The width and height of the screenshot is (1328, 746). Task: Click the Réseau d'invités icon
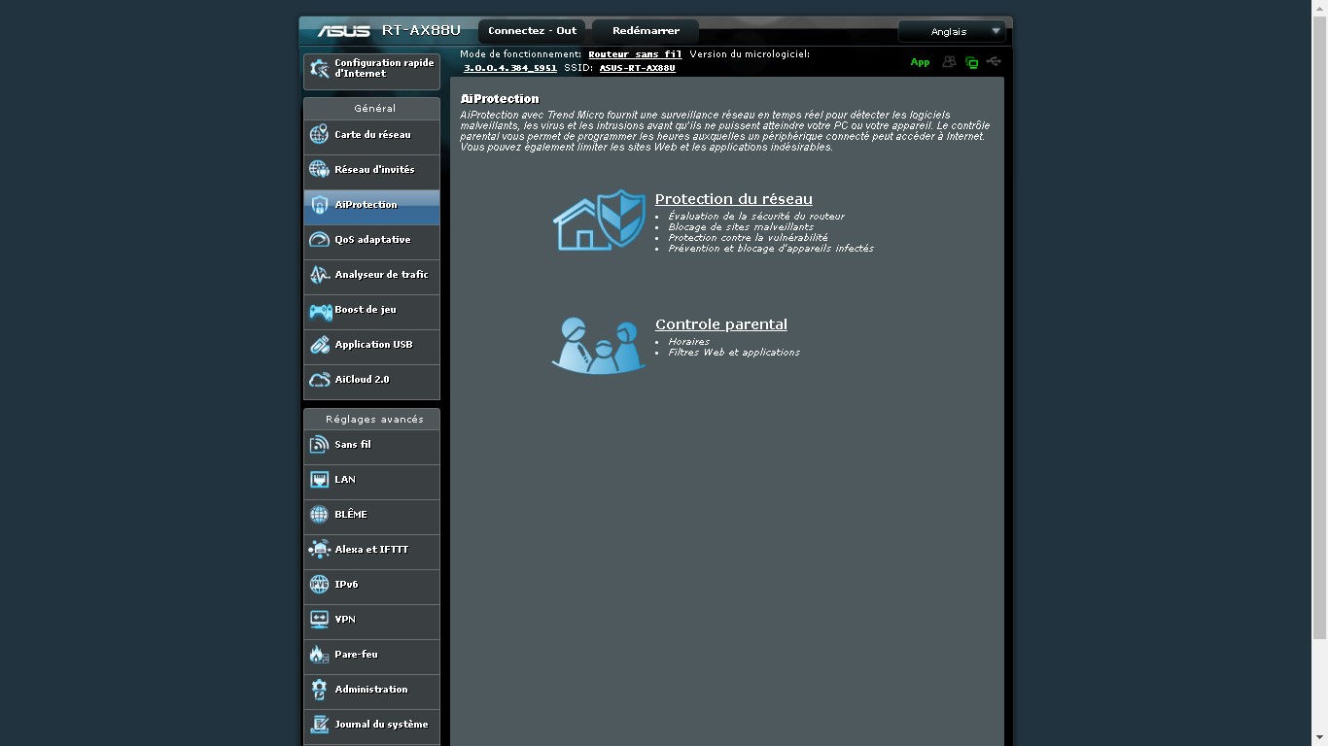[x=319, y=169]
